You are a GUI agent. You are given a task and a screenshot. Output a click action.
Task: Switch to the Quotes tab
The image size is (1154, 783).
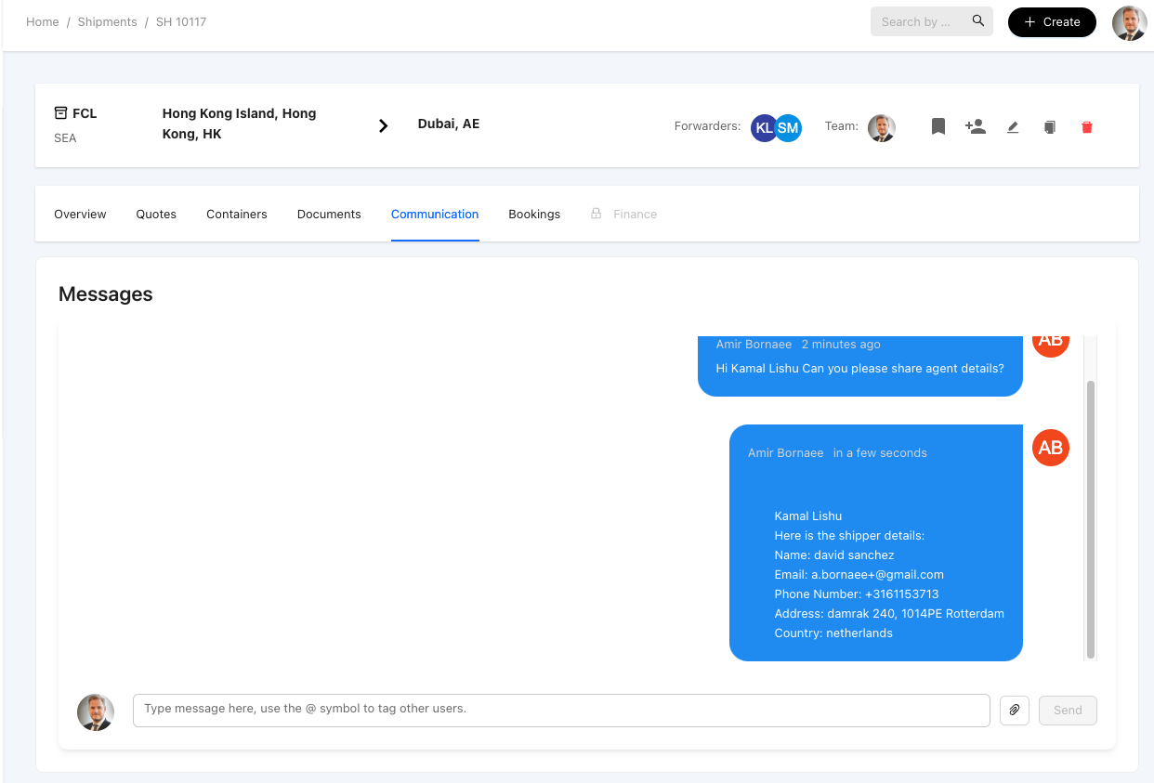point(156,215)
